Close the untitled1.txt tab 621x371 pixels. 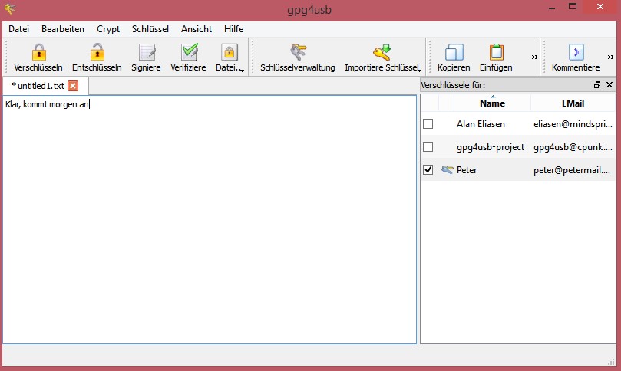(x=73, y=86)
